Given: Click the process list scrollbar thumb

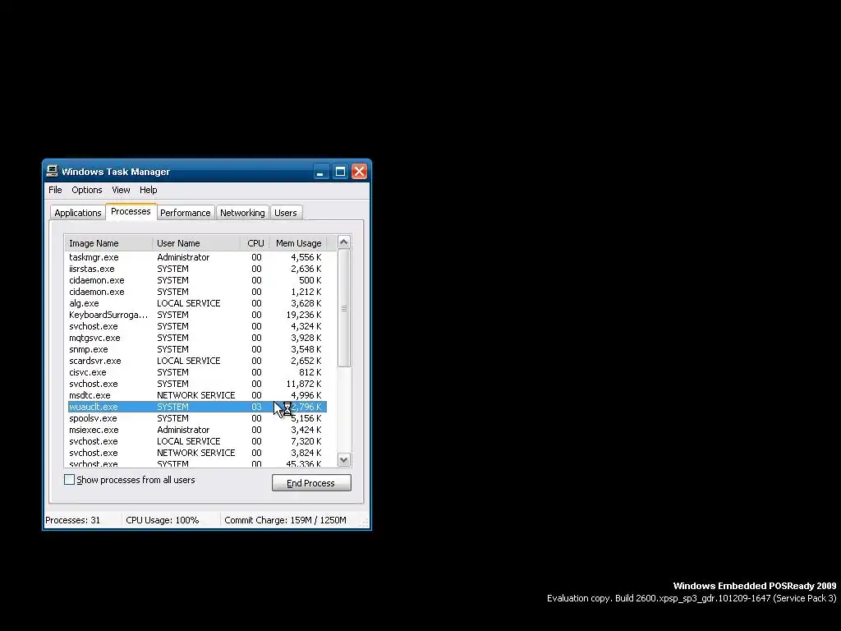Looking at the screenshot, I should [x=344, y=308].
